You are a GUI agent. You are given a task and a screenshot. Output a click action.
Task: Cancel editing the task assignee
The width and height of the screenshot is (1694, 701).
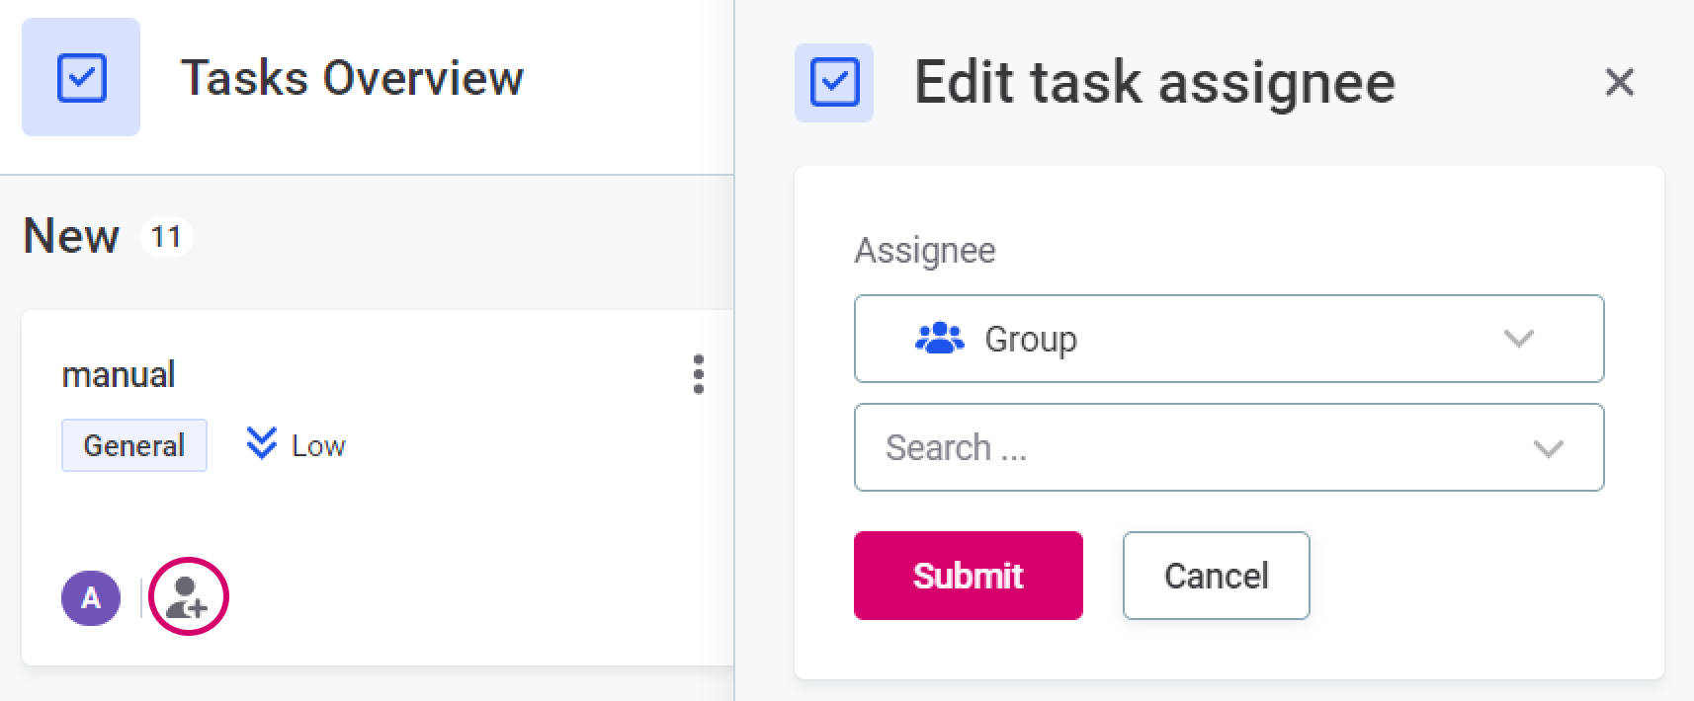coord(1216,576)
